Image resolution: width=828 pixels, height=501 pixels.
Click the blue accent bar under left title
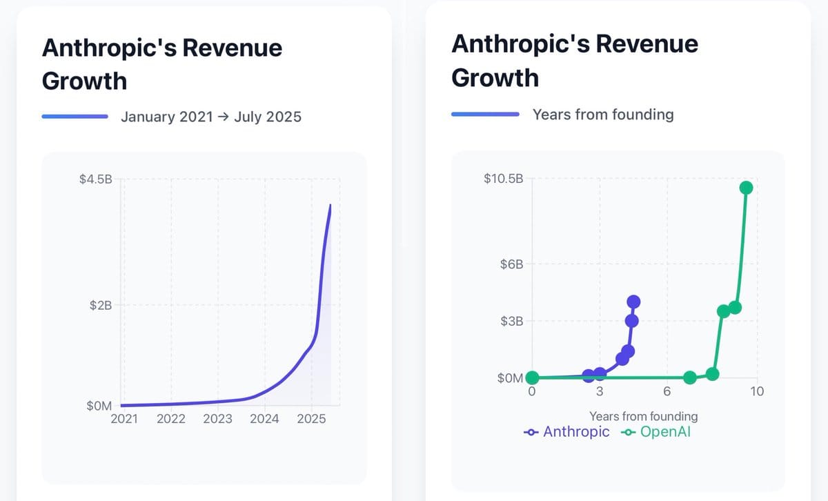click(75, 117)
